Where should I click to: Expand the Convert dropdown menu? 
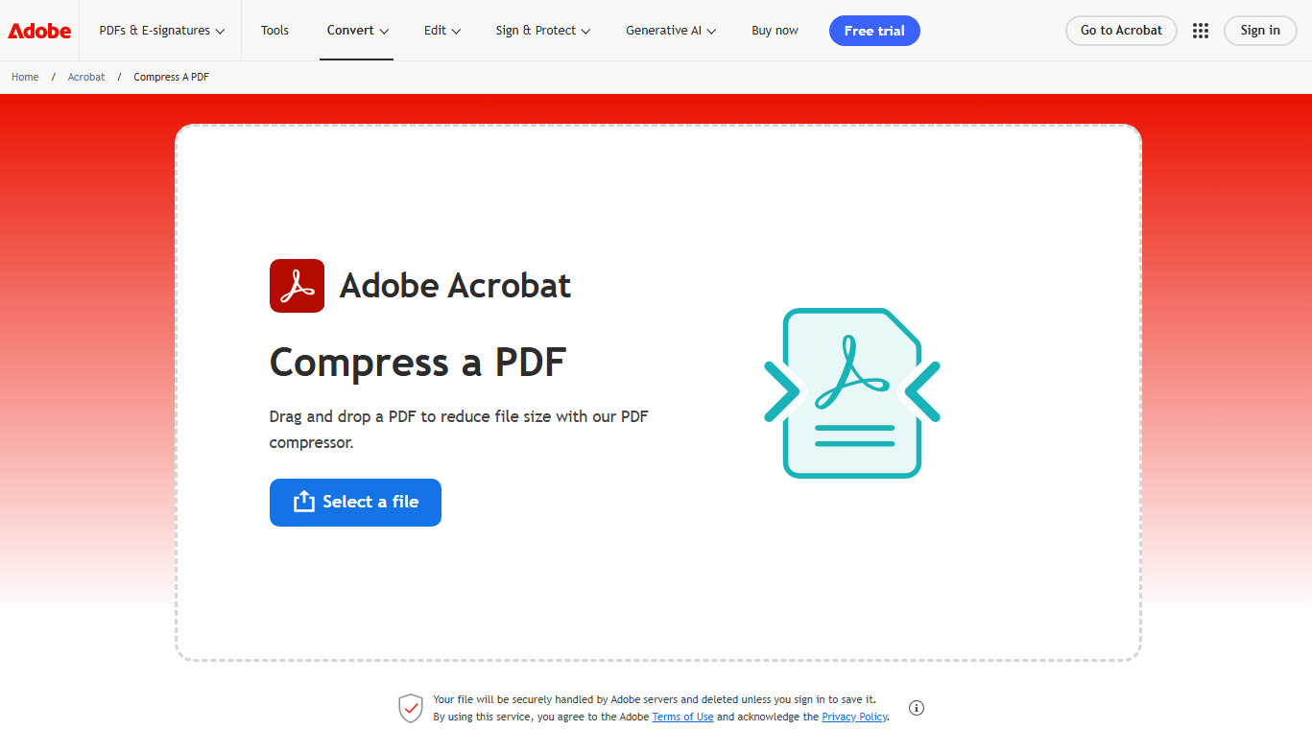(357, 31)
